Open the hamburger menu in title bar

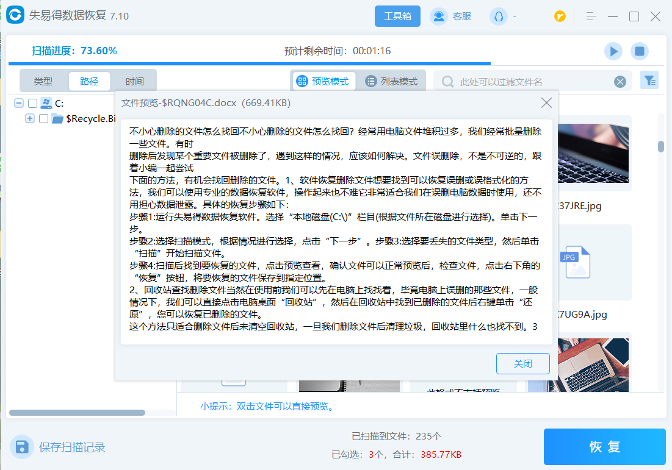coord(591,16)
